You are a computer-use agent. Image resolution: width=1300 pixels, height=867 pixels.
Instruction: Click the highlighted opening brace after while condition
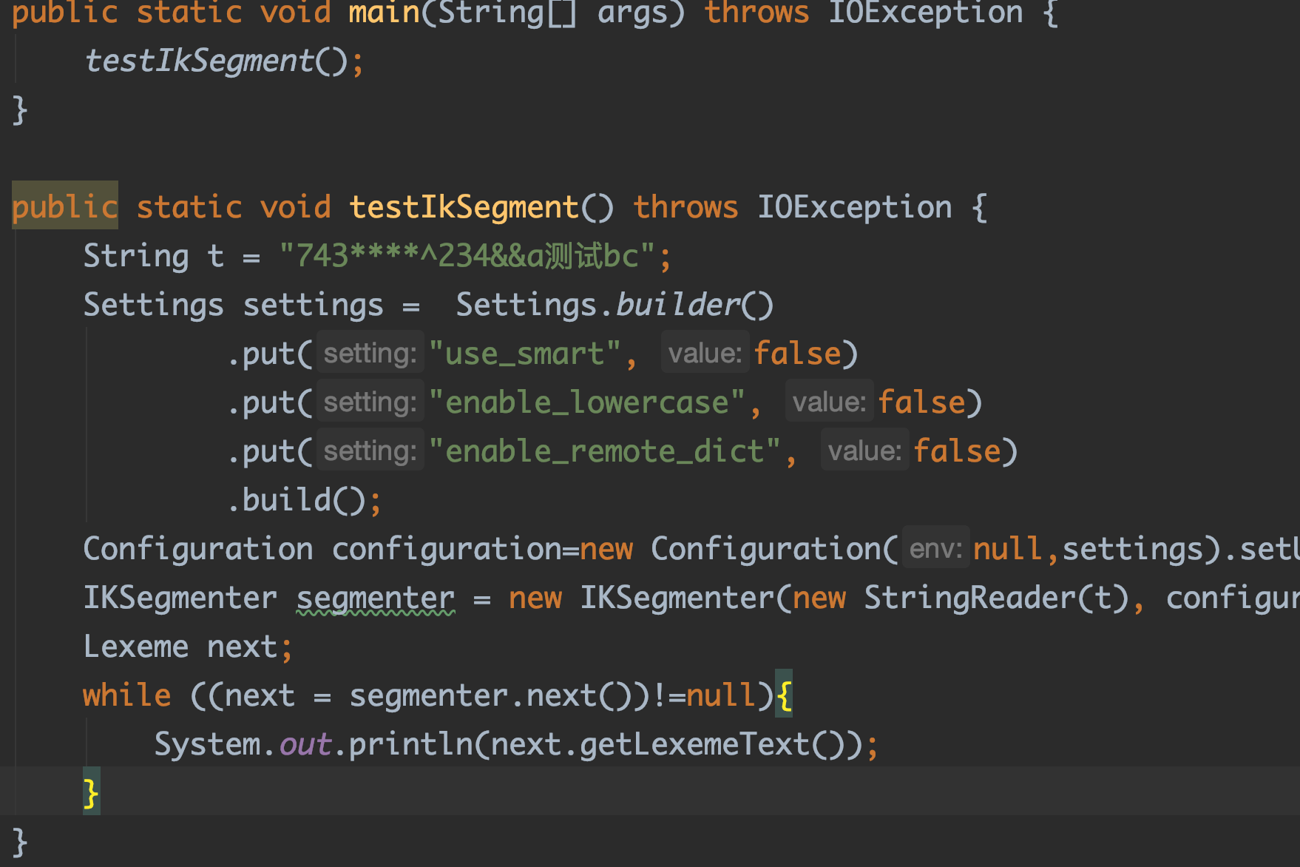(x=783, y=694)
